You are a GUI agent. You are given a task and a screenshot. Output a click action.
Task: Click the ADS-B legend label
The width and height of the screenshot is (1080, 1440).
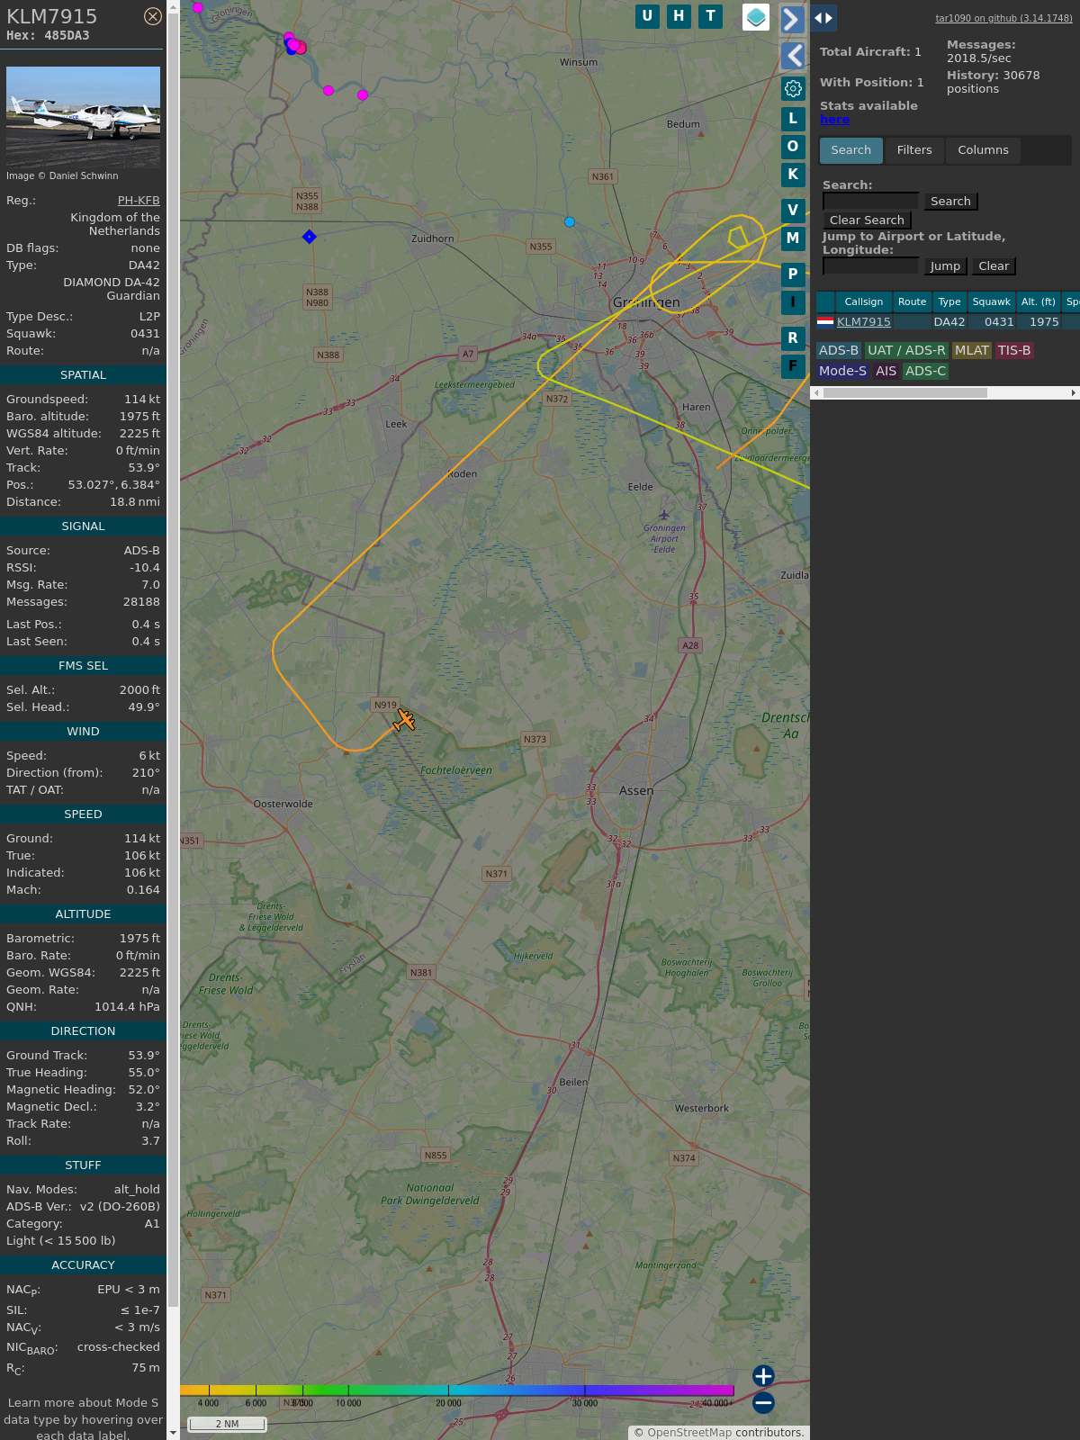point(839,350)
